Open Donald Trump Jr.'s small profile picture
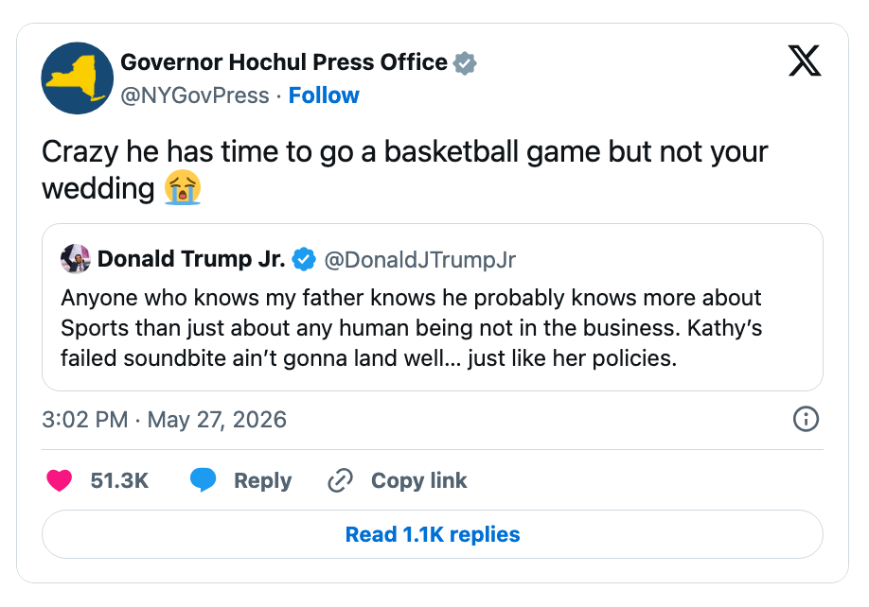869x607 pixels. point(76,259)
